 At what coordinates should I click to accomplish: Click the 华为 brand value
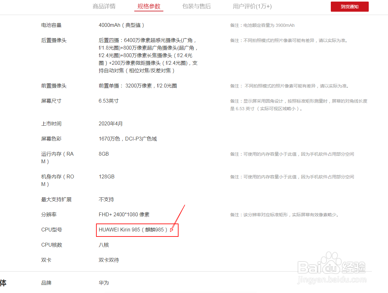click(104, 283)
